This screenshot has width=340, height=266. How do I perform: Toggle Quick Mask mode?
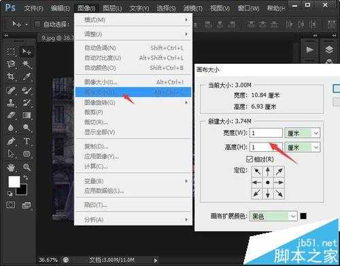[11, 205]
